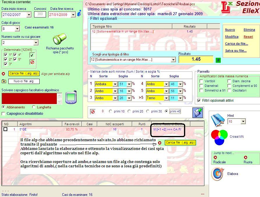The height and width of the screenshot is (197, 260).
Task: Select the Lunghetta radio button
Action: pos(34,107)
